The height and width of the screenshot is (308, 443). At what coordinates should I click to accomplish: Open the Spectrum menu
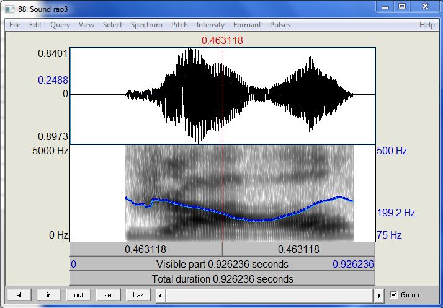point(146,25)
